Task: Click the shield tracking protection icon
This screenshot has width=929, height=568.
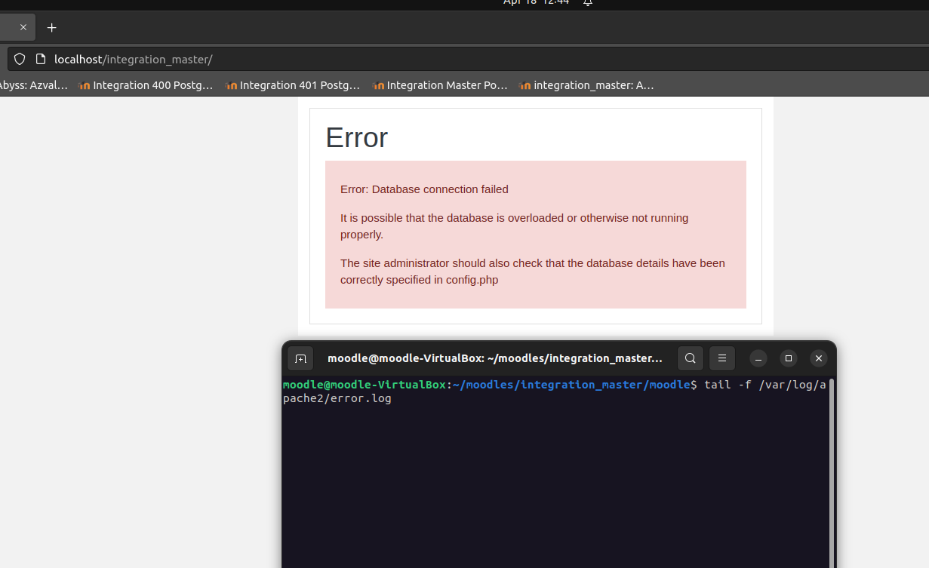Action: coord(20,59)
